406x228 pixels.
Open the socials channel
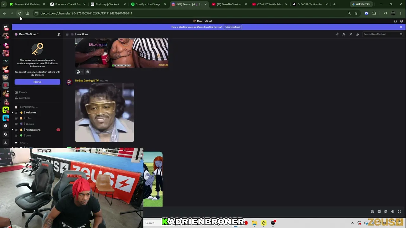tap(37, 124)
